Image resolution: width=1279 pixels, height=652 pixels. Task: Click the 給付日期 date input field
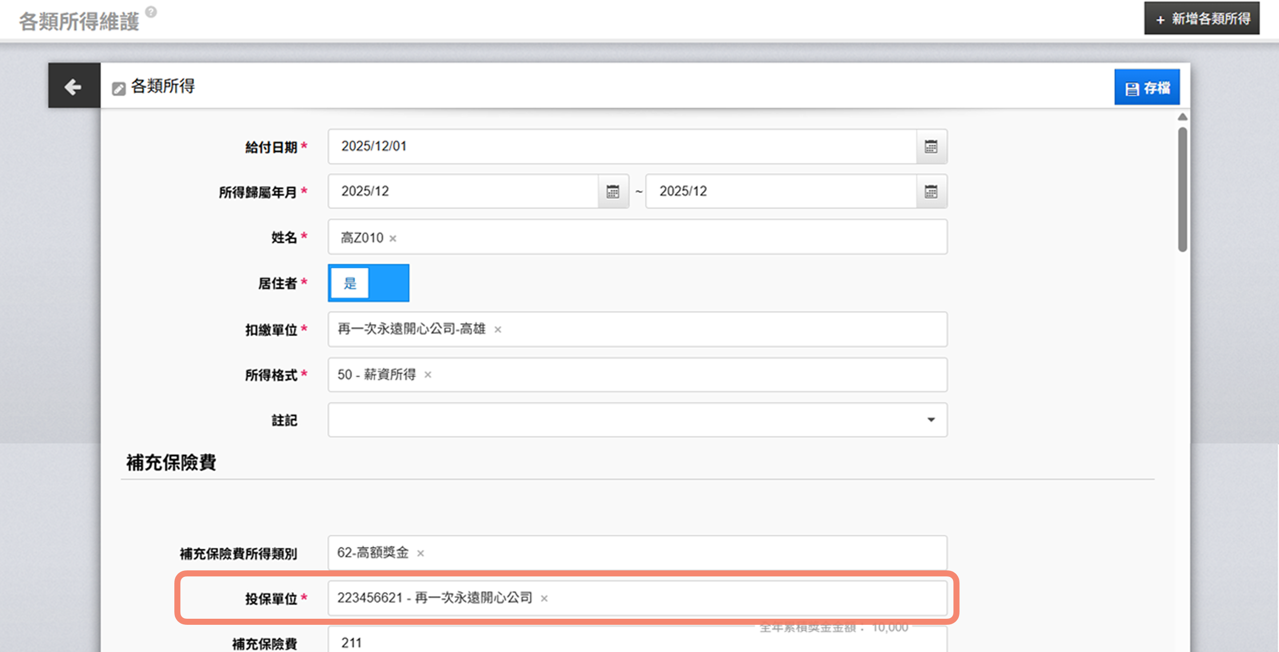click(x=620, y=147)
